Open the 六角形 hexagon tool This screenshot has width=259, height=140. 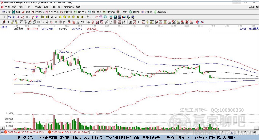pyautogui.click(x=147, y=12)
